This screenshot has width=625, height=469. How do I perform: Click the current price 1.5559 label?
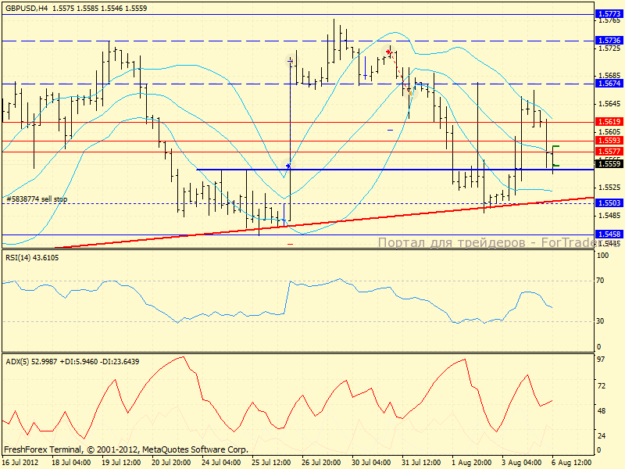[609, 163]
